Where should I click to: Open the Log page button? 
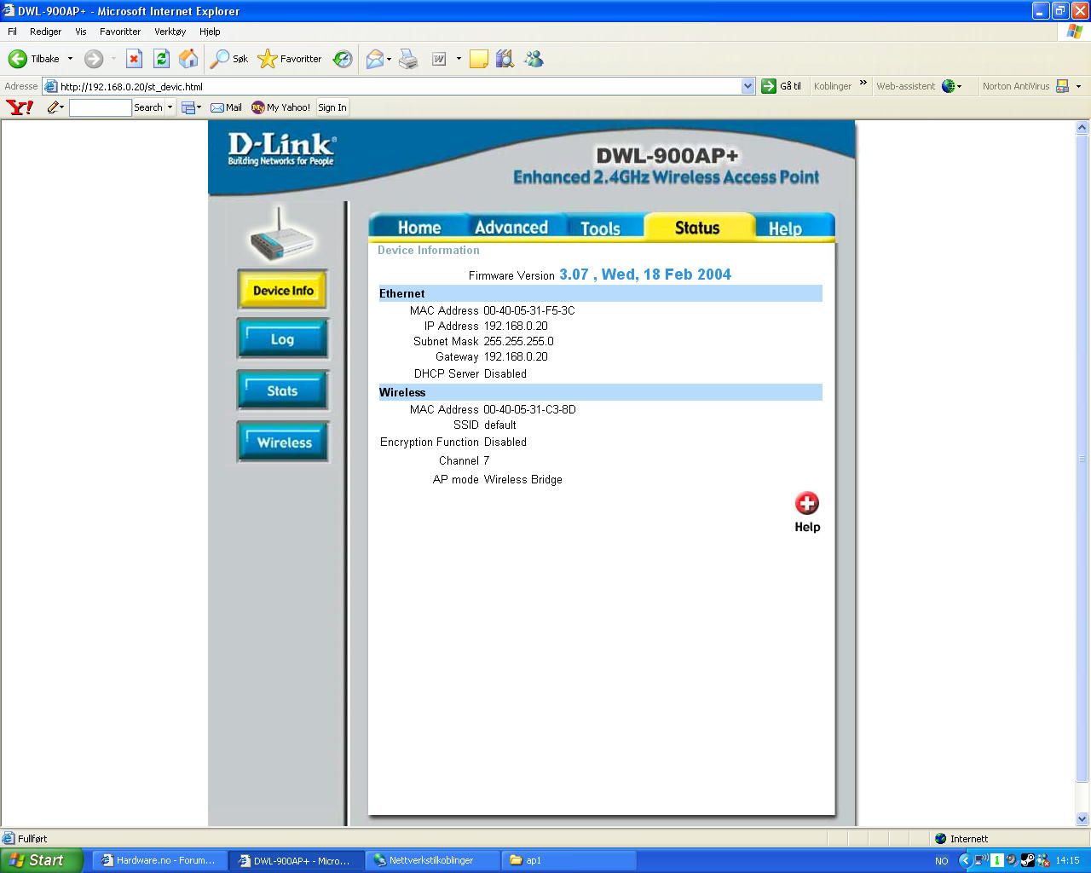coord(283,339)
